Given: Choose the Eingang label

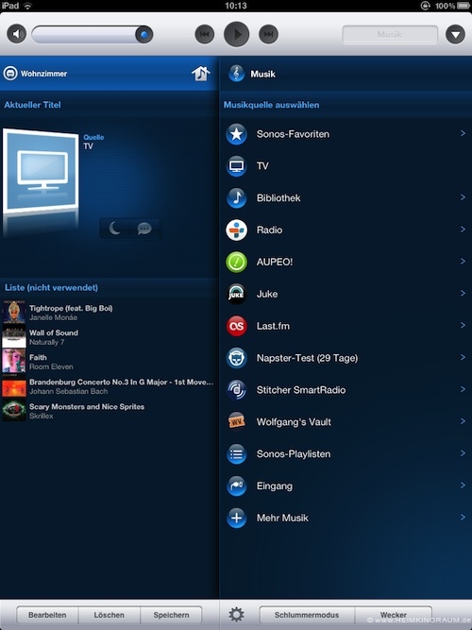Looking at the screenshot, I should coord(275,486).
